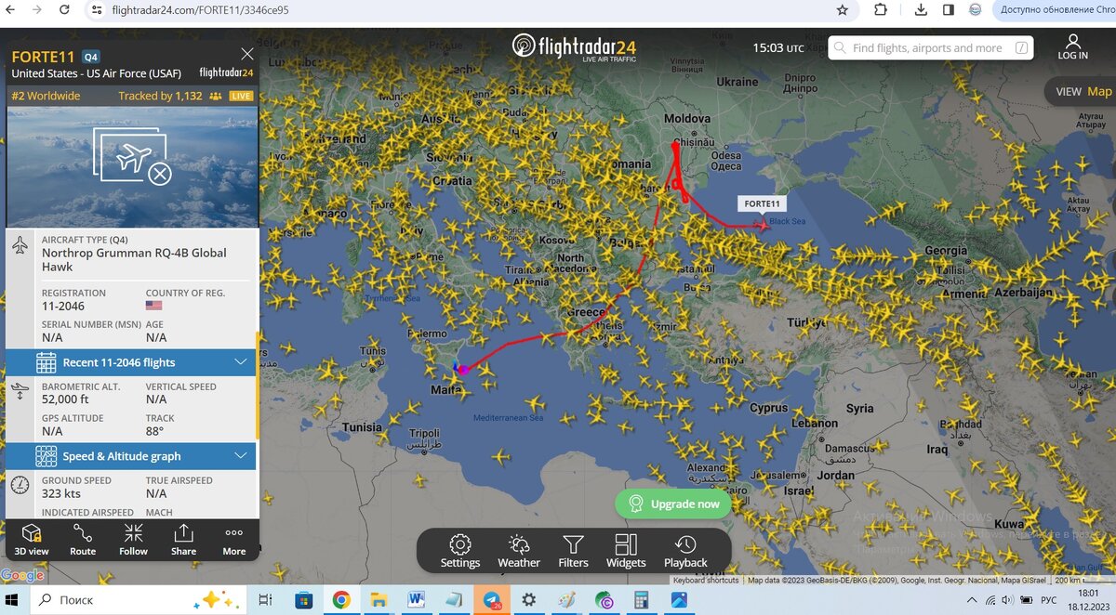
Task: Click the browser address bar URL
Action: (200, 10)
